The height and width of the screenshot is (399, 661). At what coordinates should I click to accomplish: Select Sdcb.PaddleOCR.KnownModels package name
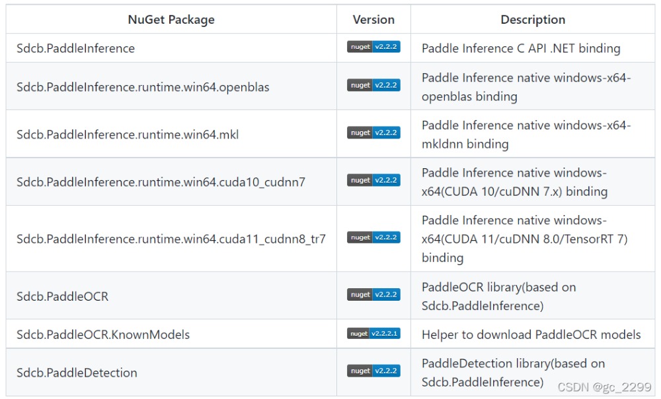[103, 334]
